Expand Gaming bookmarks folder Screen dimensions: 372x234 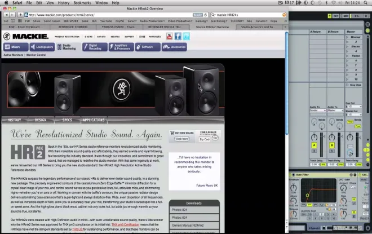click(201, 21)
